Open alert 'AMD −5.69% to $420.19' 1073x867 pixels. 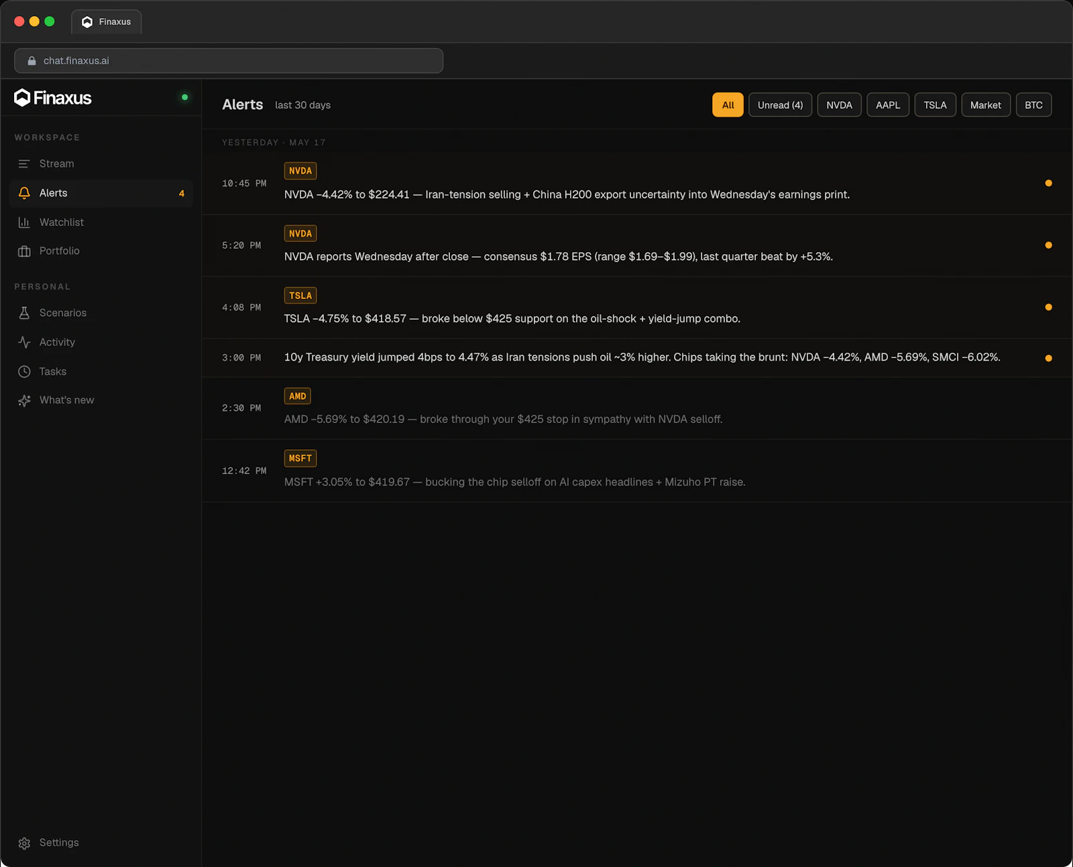637,408
